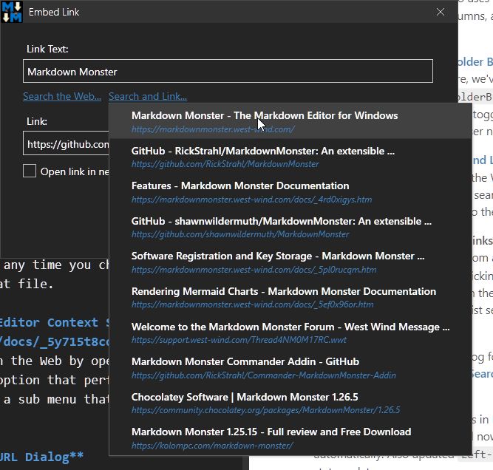Image resolution: width=493 pixels, height=470 pixels.
Task: Select Software Registration and Key Storage result
Action: [x=290, y=262]
